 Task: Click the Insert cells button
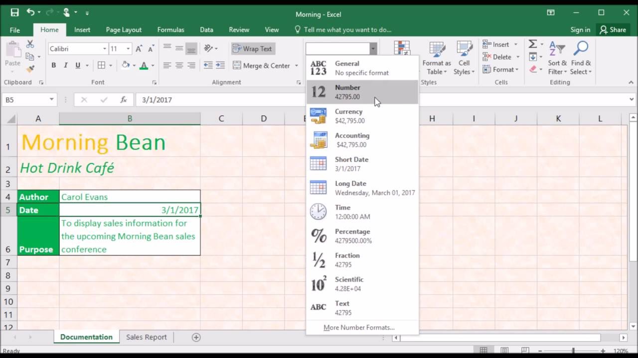[x=500, y=44]
